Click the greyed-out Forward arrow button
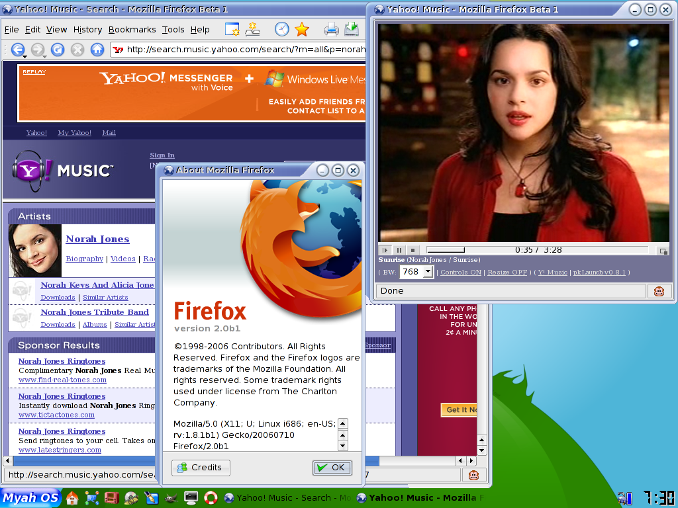The image size is (678, 508). click(x=38, y=49)
